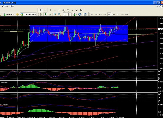Switch timeframe to MN
This screenshot has width=163, height=118.
[x=126, y=14]
